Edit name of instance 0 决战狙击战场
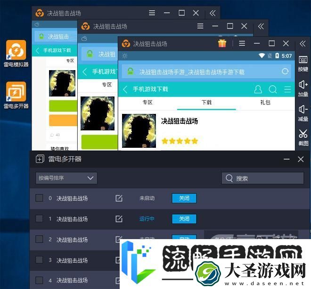This screenshot has height=289, width=311. point(119,198)
